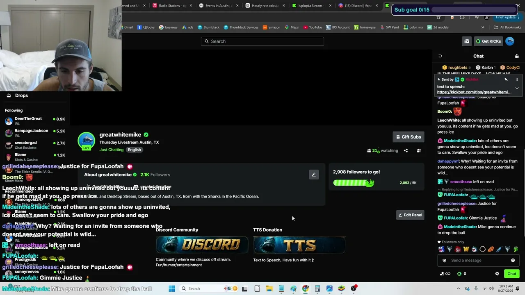
Task: Open sweatergxd channel in sidebar
Action: 35,145
